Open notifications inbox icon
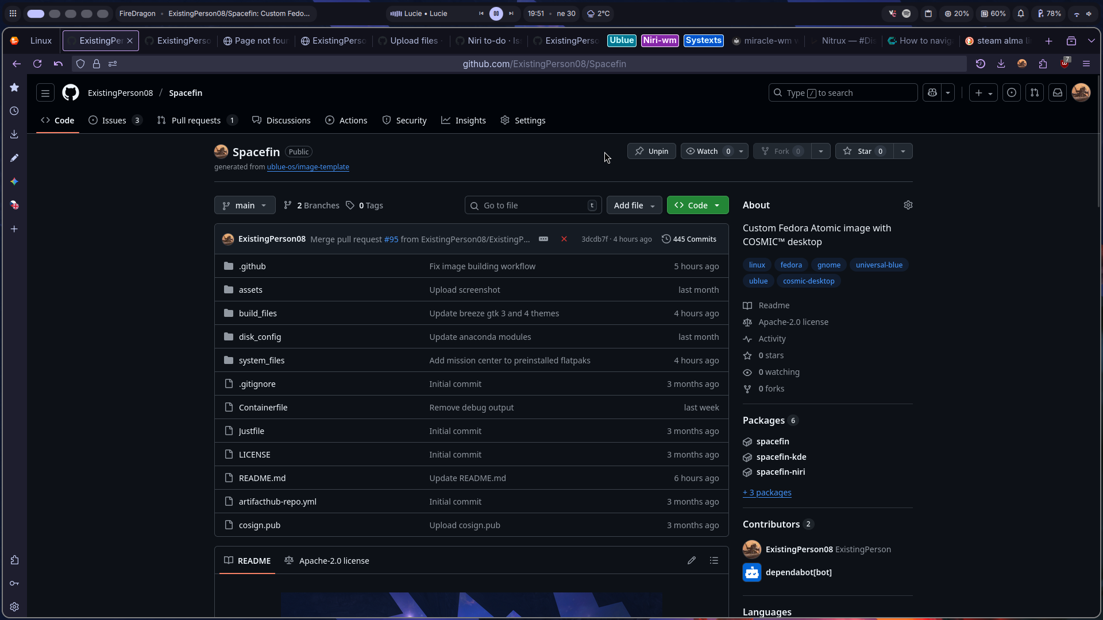This screenshot has width=1103, height=620. [1058, 92]
